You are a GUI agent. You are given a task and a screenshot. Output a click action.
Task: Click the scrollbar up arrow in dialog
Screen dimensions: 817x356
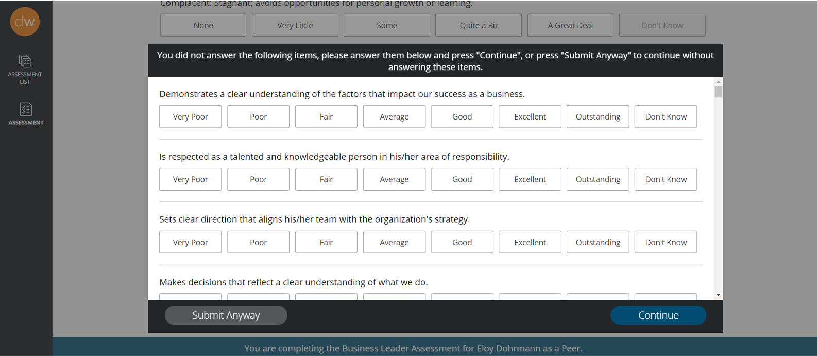pos(718,82)
